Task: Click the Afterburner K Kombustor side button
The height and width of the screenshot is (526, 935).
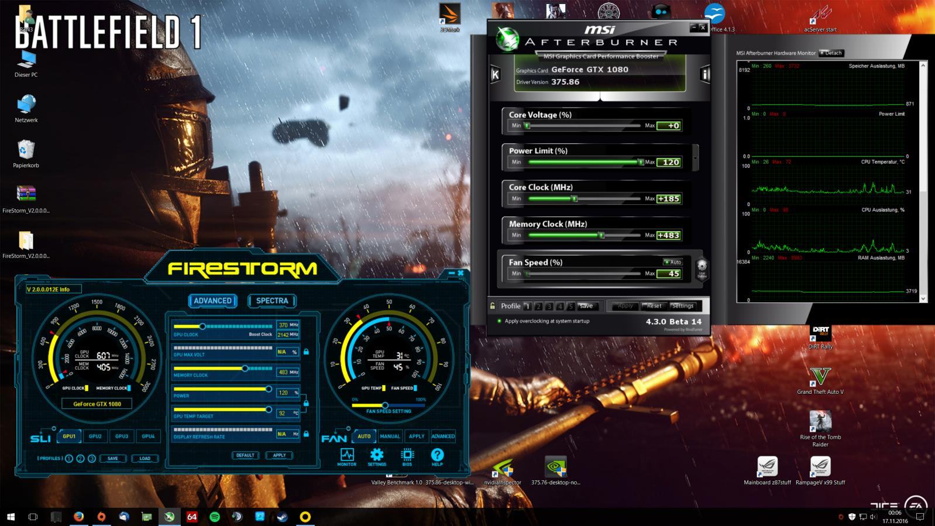Action: 495,74
